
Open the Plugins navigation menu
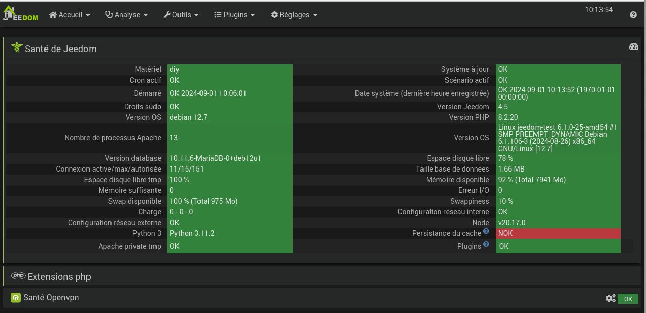[x=234, y=15]
